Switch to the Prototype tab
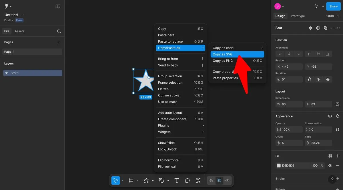The image size is (343, 190). (x=298, y=16)
